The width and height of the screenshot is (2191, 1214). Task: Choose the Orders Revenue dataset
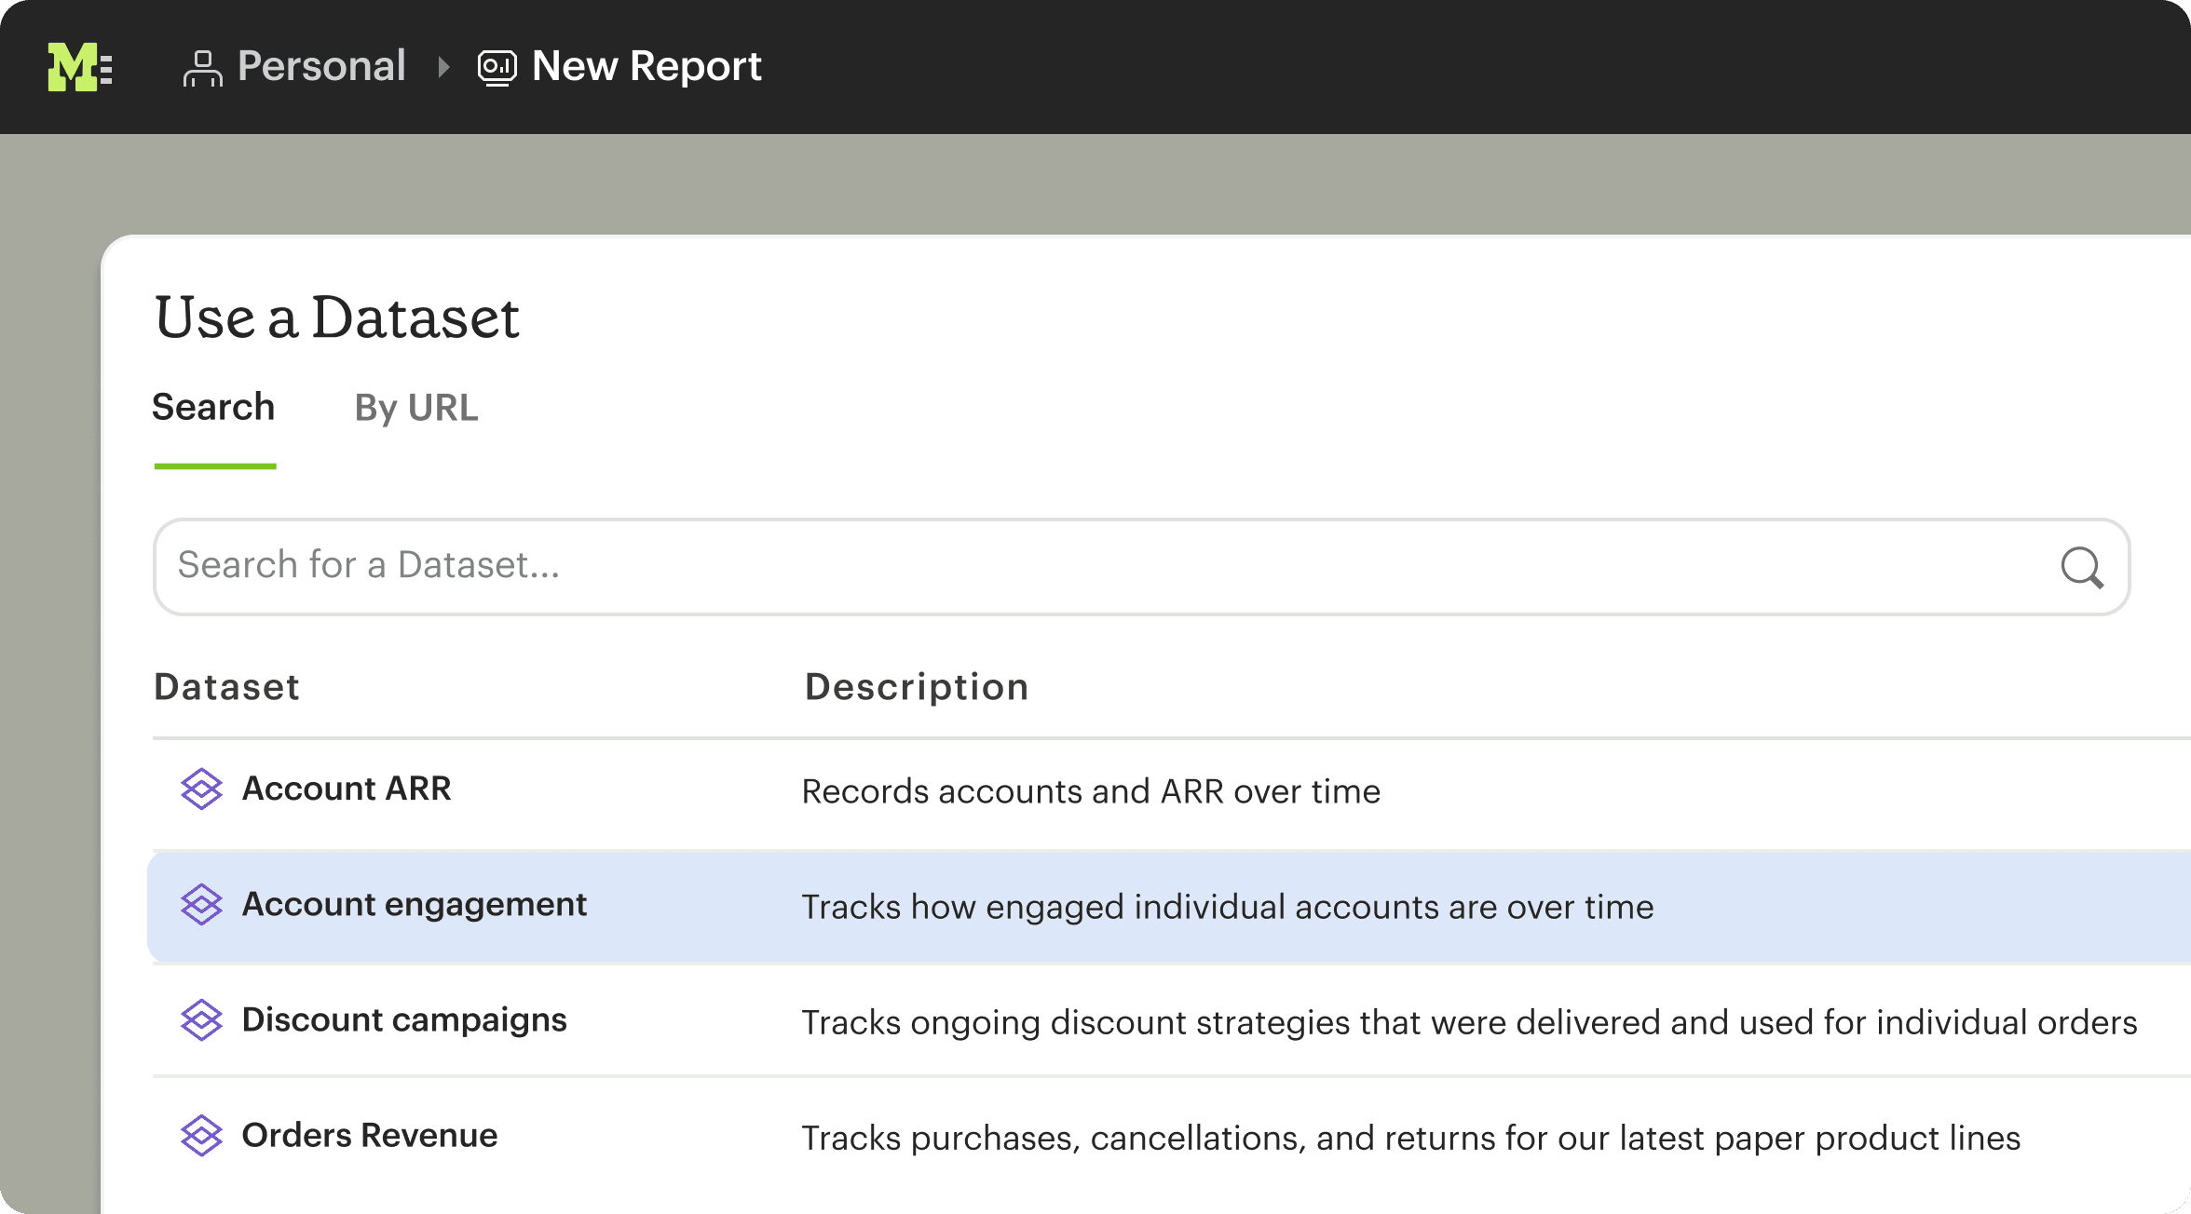coord(369,1136)
